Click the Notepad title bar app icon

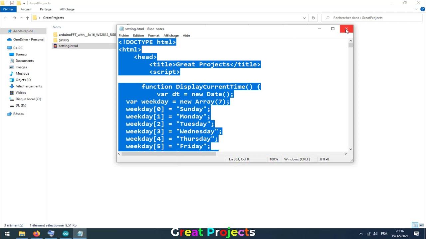(x=121, y=29)
